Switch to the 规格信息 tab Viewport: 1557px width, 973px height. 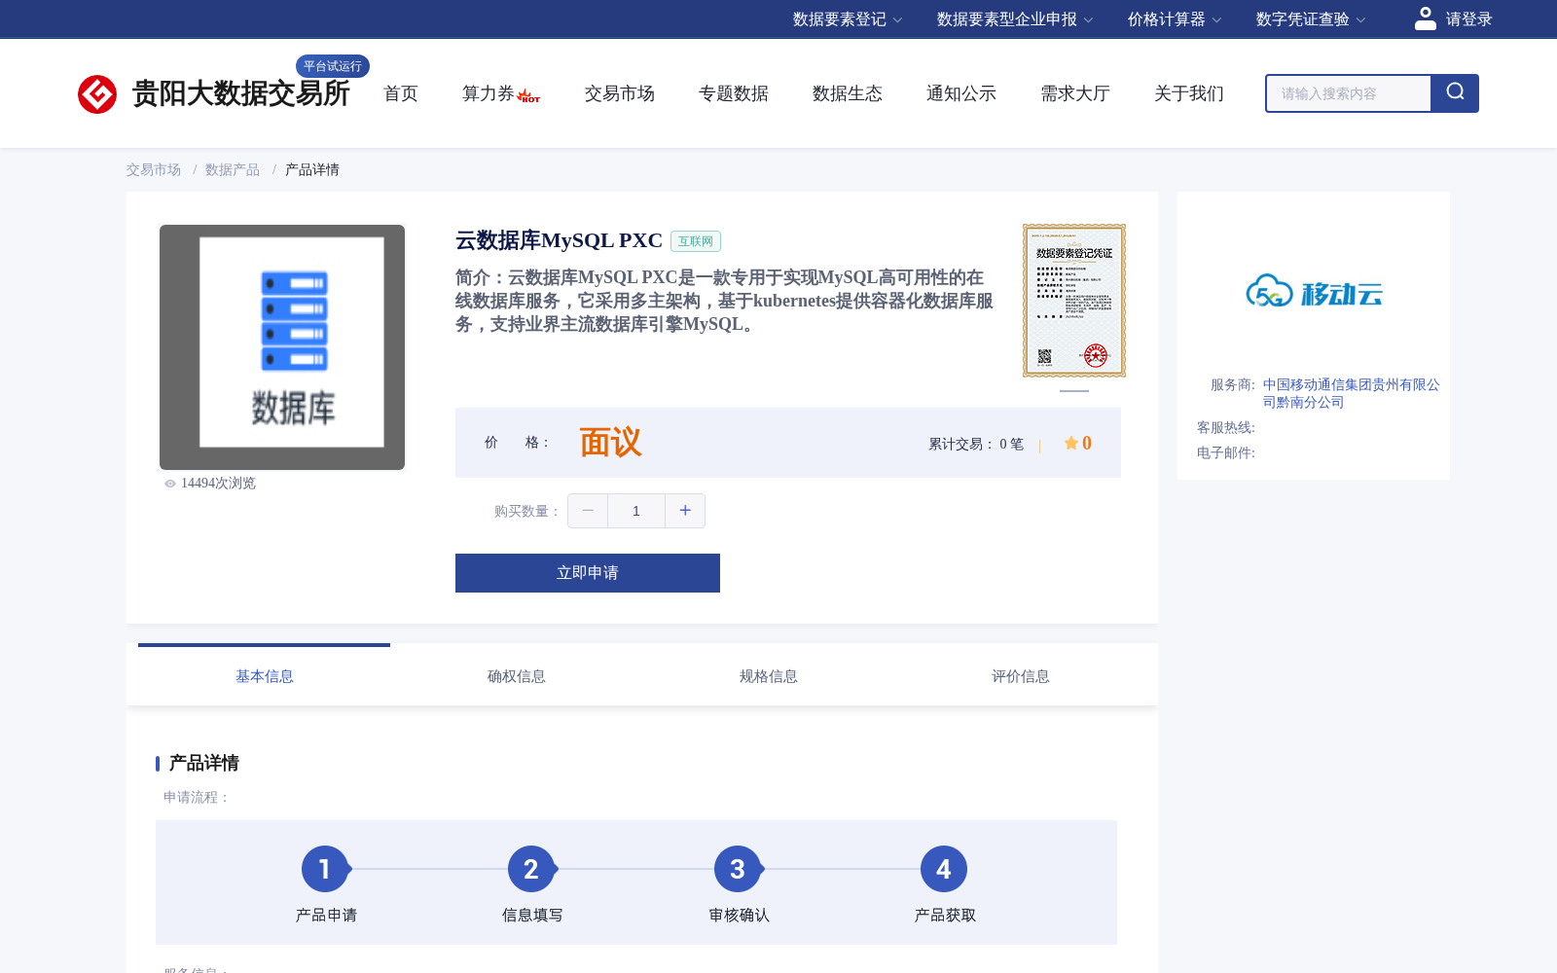click(768, 675)
